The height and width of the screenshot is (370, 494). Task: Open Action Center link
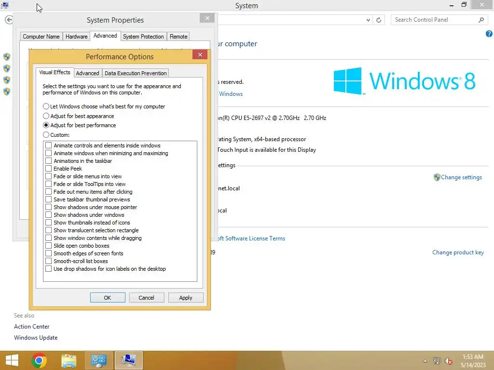31,327
